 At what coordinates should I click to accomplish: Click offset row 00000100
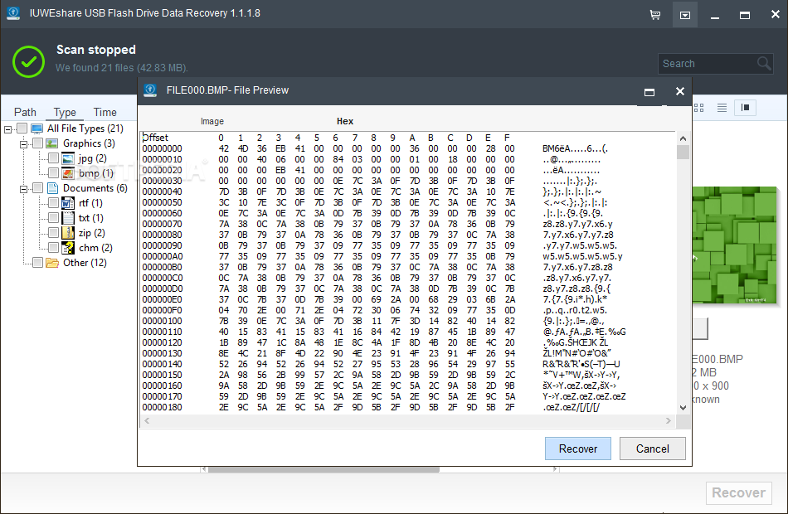tap(163, 321)
